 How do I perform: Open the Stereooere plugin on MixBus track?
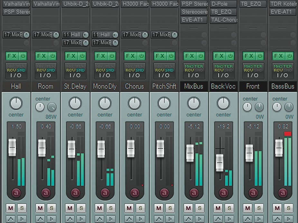coord(194,12)
